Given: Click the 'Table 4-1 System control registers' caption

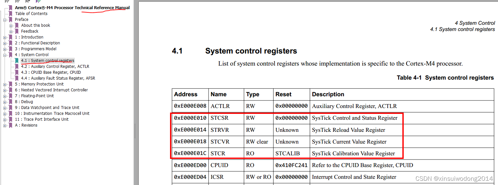Looking at the screenshot, I should point(445,78).
